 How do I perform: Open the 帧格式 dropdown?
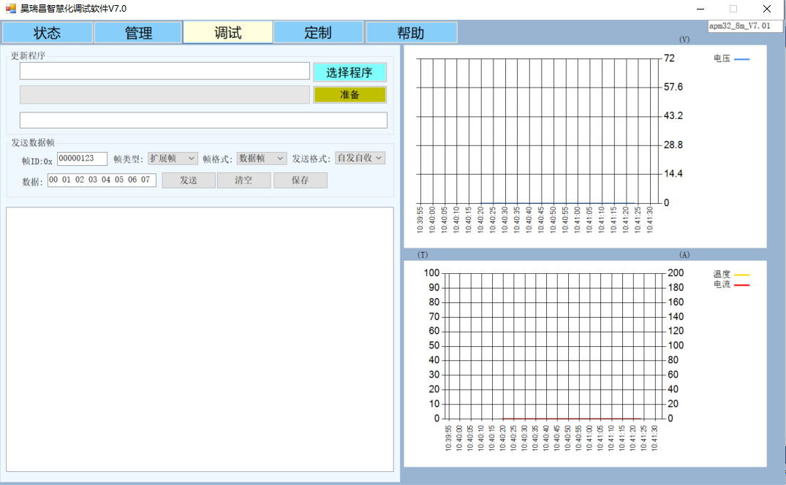coord(262,159)
